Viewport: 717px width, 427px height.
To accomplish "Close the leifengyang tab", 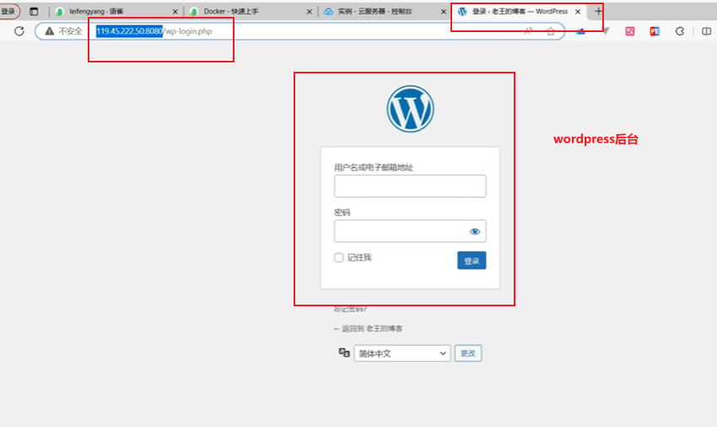I will pyautogui.click(x=175, y=12).
